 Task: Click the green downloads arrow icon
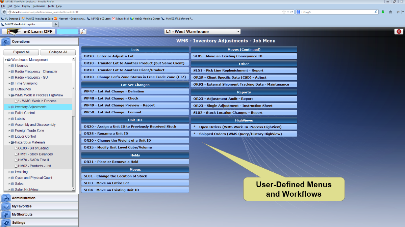[x=383, y=12]
